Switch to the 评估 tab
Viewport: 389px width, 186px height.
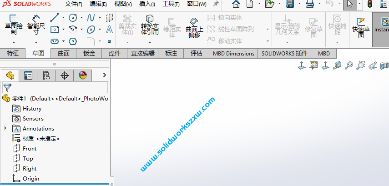pyautogui.click(x=197, y=53)
